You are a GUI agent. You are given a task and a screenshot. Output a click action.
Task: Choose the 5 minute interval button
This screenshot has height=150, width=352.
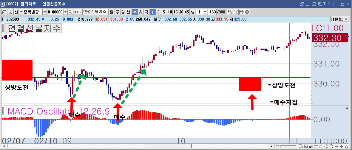tap(164, 12)
